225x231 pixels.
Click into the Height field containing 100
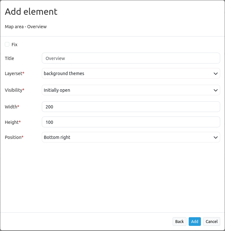131,122
